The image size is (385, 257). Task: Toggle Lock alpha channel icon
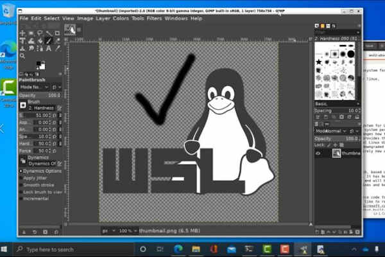pyautogui.click(x=341, y=145)
